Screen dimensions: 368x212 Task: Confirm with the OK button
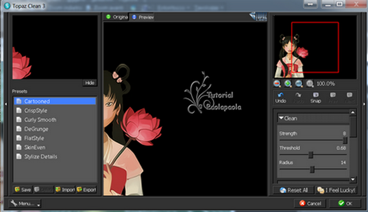pos(345,203)
